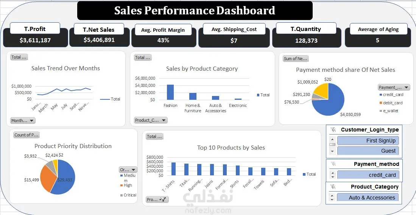Toggle the Auto & Accessories slicer item
416x215 pixels.
[x=368, y=198]
